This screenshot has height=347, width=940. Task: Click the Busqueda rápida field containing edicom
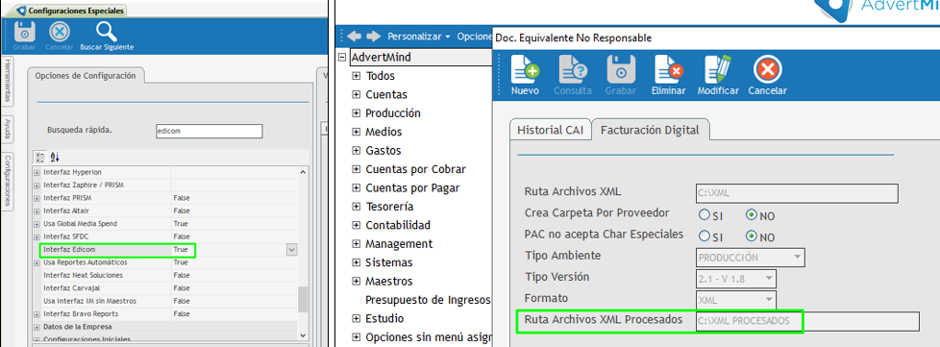pos(209,132)
